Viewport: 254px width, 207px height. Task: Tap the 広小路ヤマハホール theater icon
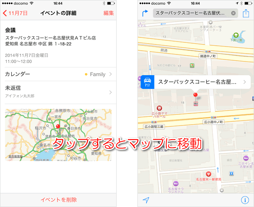159,108
